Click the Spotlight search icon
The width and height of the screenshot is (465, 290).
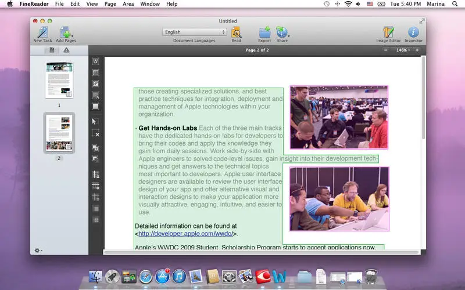[455, 4]
